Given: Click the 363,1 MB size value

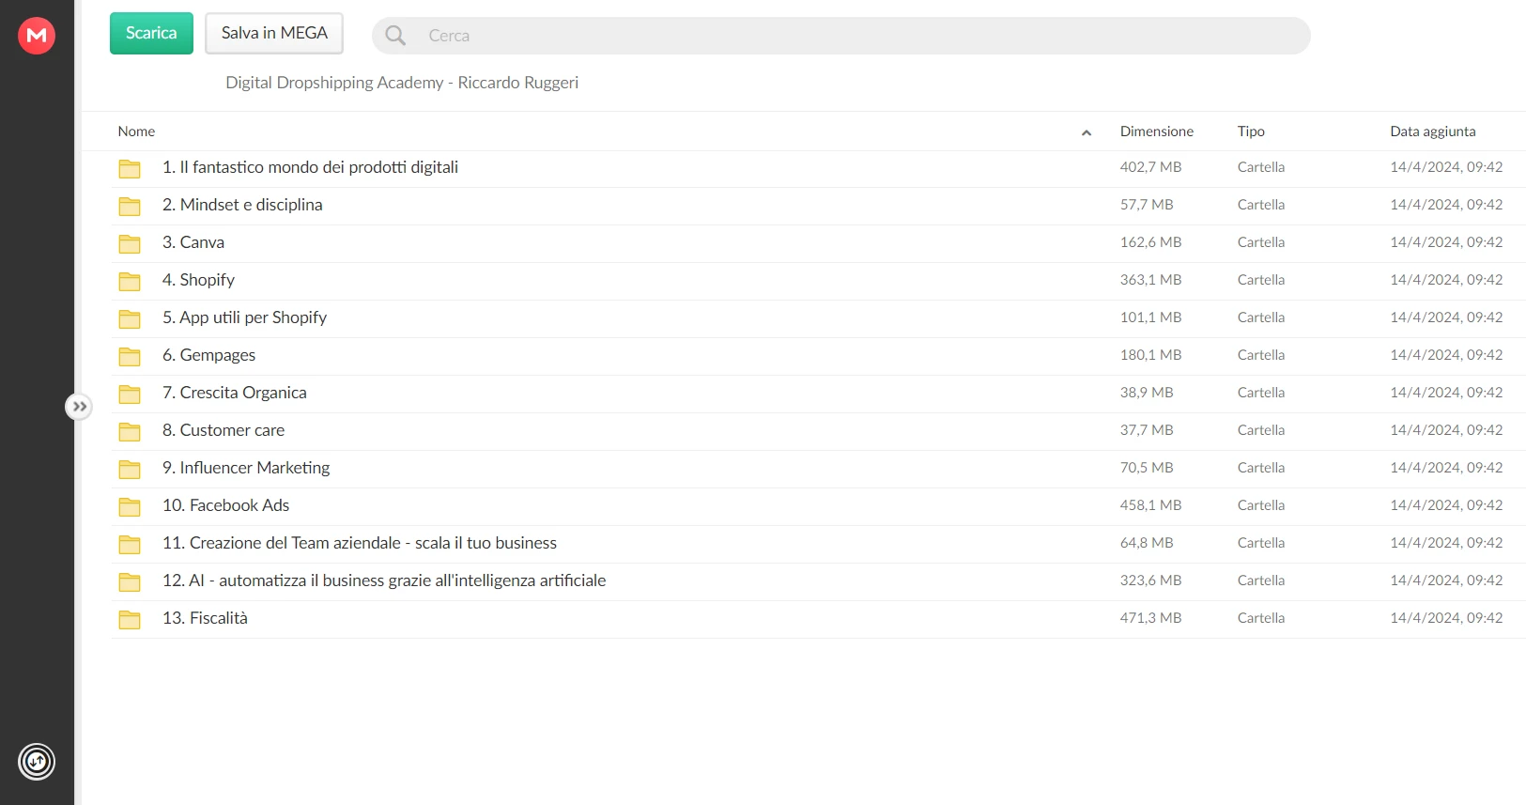Looking at the screenshot, I should [x=1150, y=280].
